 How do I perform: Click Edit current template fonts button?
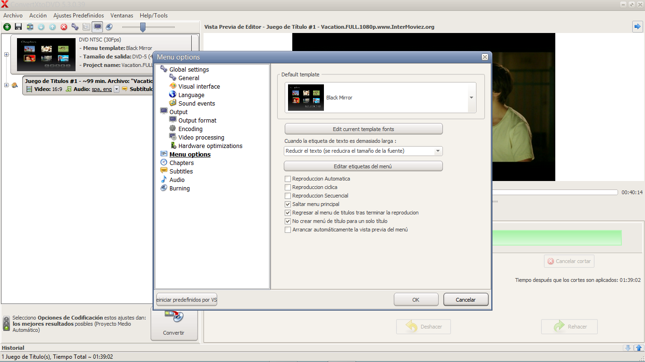click(x=364, y=129)
